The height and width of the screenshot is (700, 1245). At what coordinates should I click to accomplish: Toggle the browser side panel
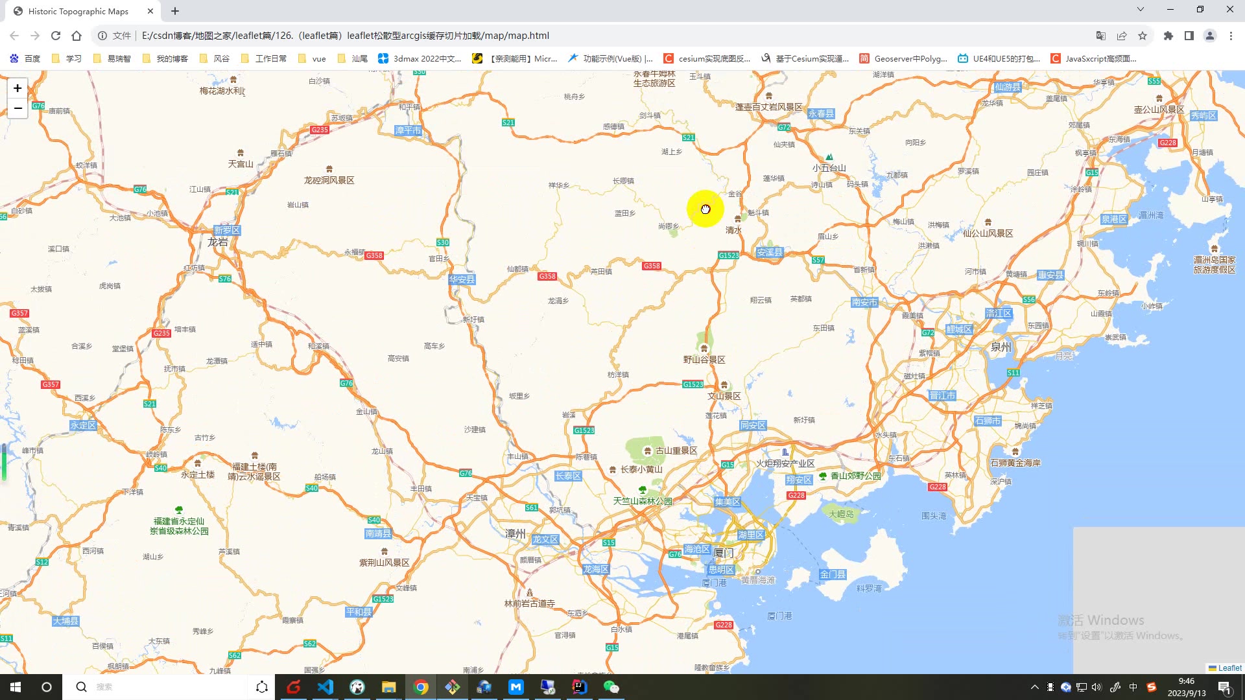point(1189,36)
